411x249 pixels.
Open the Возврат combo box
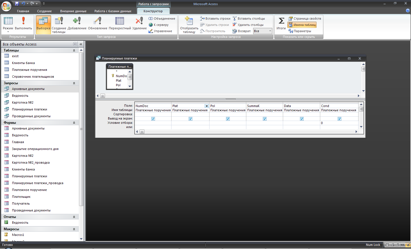click(263, 31)
